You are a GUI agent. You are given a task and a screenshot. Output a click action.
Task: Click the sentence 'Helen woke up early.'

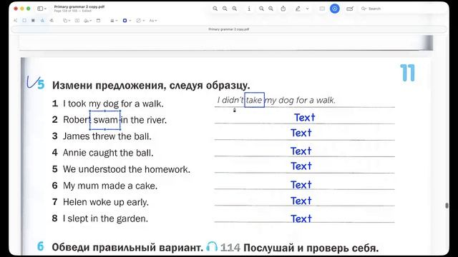(x=106, y=202)
